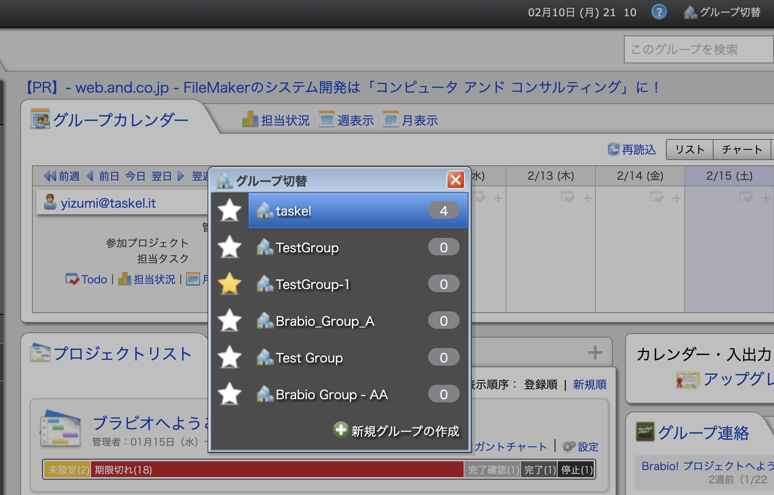This screenshot has height=495, width=774.
Task: Go to next day arrow (翌日)
Action: coord(181,176)
